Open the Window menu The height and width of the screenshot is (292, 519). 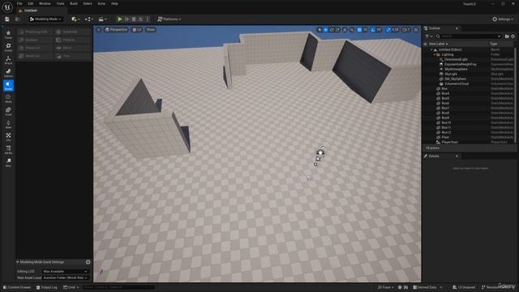(45, 3)
